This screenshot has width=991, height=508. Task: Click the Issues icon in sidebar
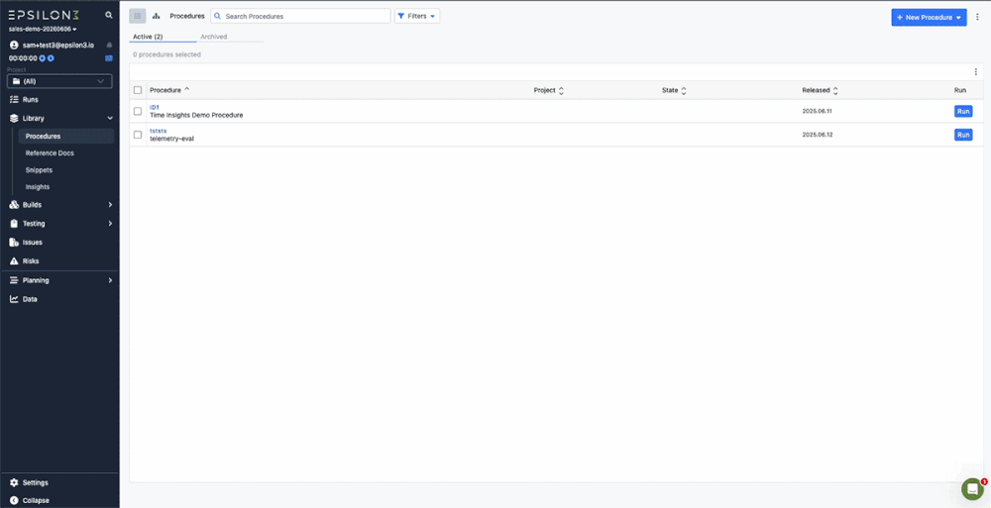point(14,242)
